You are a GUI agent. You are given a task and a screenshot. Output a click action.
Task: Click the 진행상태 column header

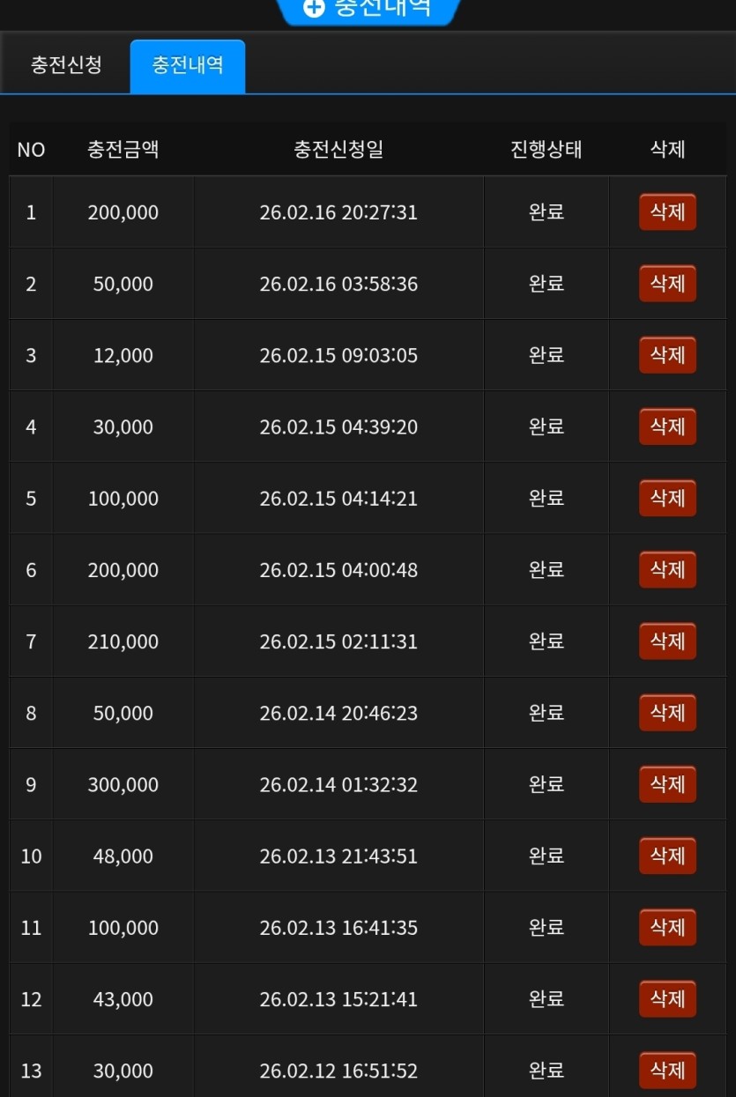click(x=546, y=149)
